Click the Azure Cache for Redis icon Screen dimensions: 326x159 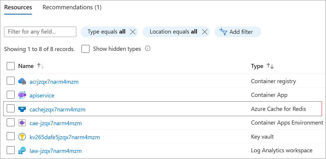coord(22,109)
